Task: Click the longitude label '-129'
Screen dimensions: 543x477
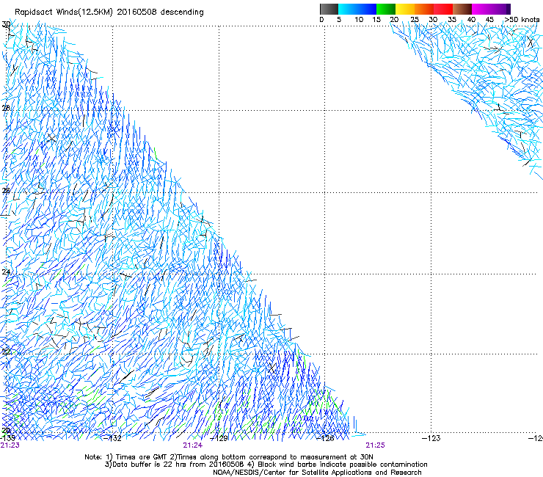Action: coord(219,438)
